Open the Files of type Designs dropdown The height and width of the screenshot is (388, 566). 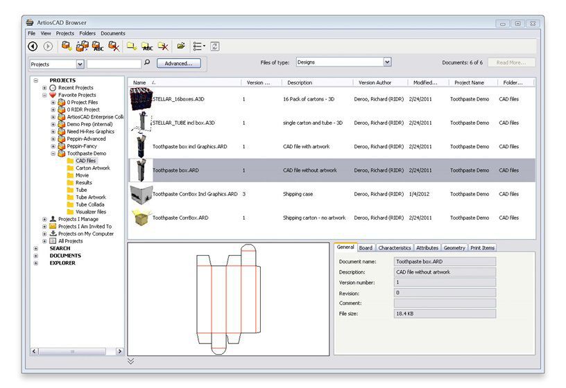[387, 62]
